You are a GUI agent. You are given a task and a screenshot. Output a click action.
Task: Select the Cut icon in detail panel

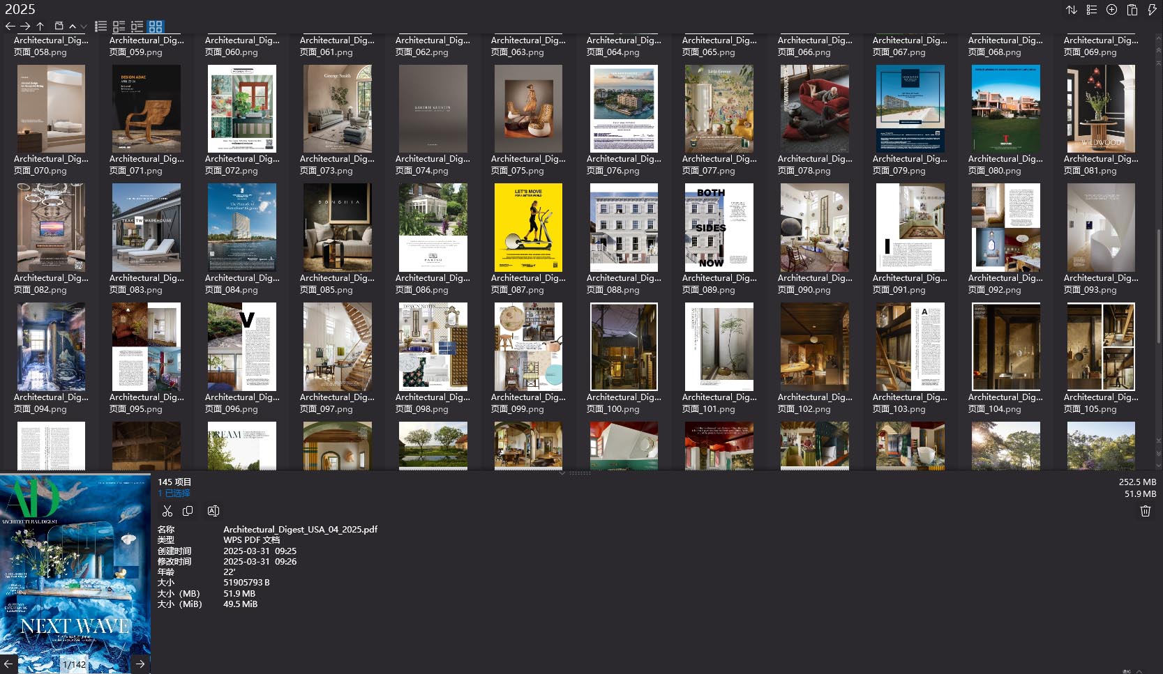(167, 511)
